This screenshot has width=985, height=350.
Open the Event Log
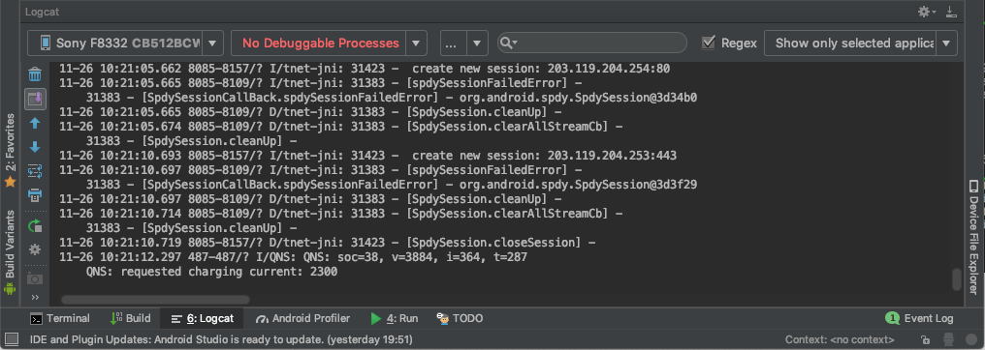(920, 318)
